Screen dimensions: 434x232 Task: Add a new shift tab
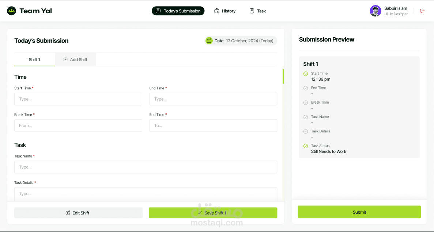click(x=76, y=59)
